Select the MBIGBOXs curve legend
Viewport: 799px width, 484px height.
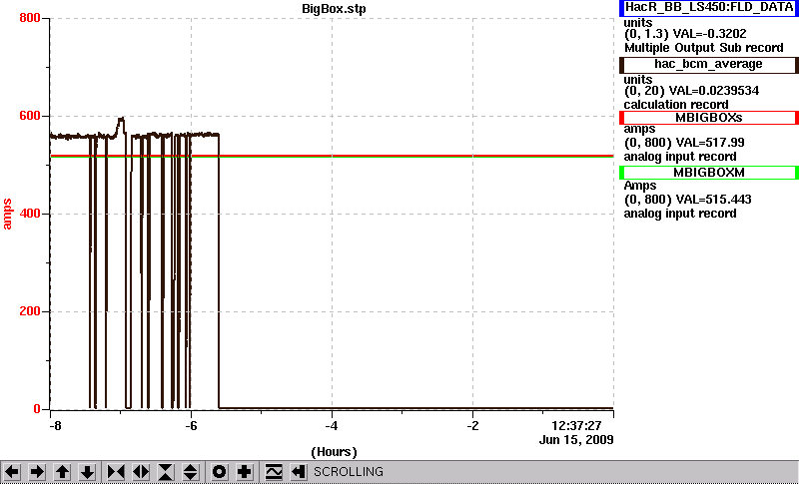click(709, 118)
